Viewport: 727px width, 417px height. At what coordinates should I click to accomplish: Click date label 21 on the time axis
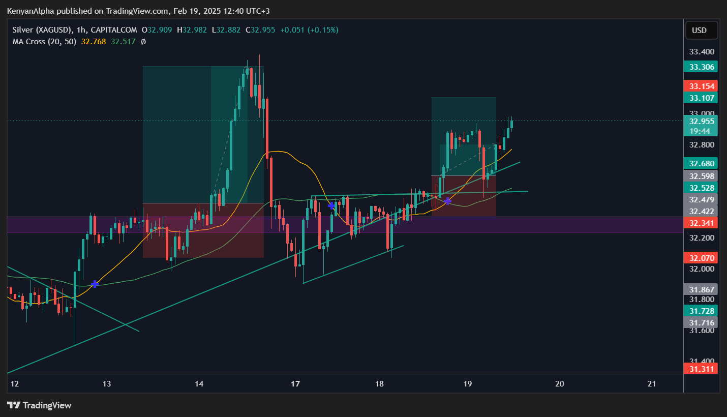[x=652, y=384]
